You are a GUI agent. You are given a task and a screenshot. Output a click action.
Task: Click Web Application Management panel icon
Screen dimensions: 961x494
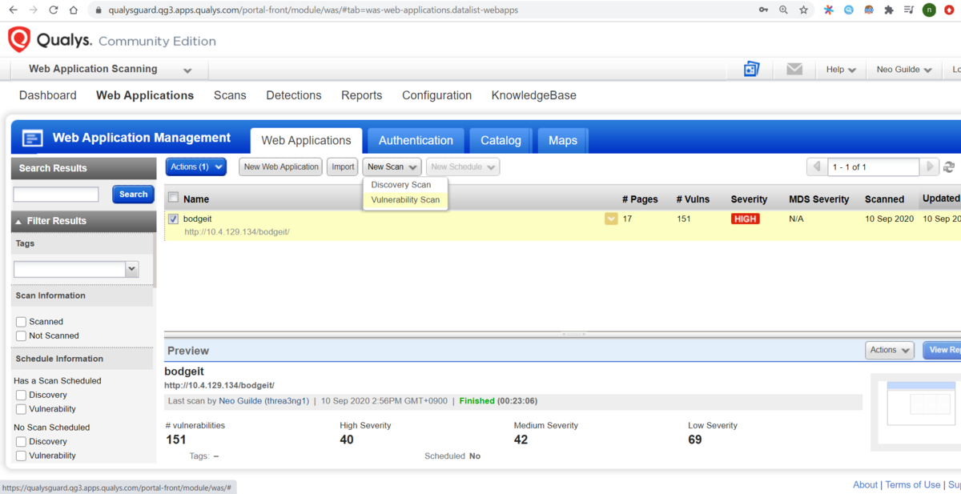33,139
